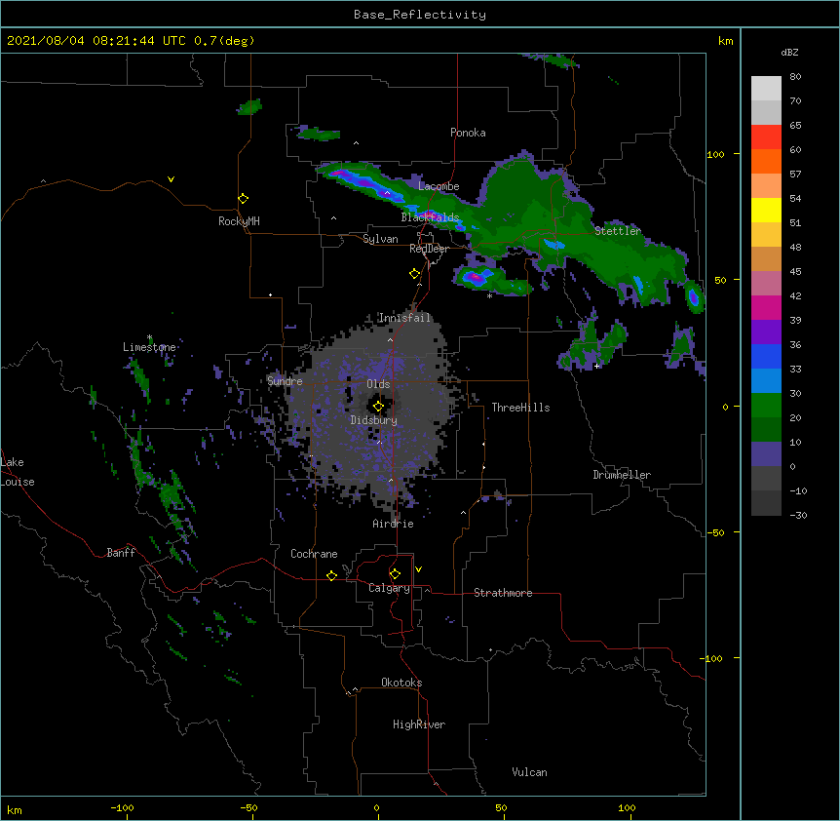Click the Base_Reflectivity title

pyautogui.click(x=420, y=15)
